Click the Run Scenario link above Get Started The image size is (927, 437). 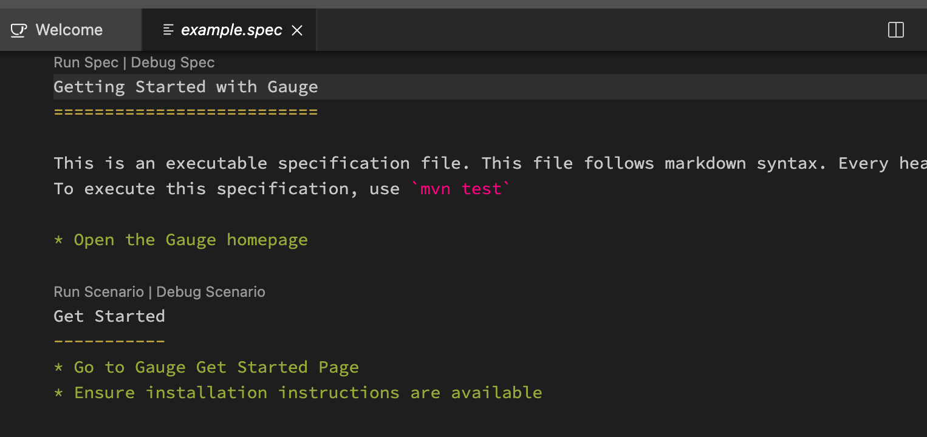98,292
